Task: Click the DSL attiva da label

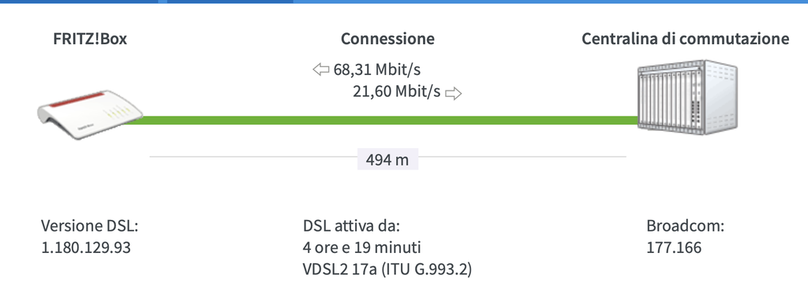Action: click(351, 226)
